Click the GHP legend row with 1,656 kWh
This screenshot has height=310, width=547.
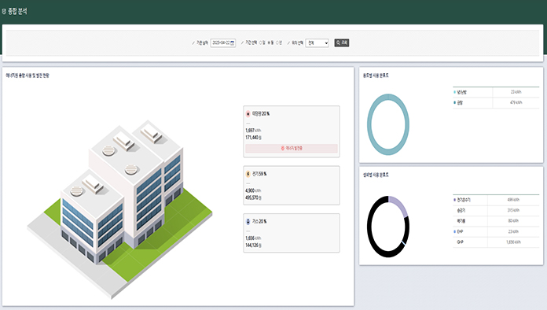[x=496, y=242]
